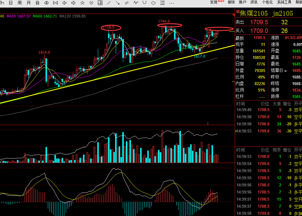Switch chart to daily (日) period

pyautogui.click(x=11, y=3)
